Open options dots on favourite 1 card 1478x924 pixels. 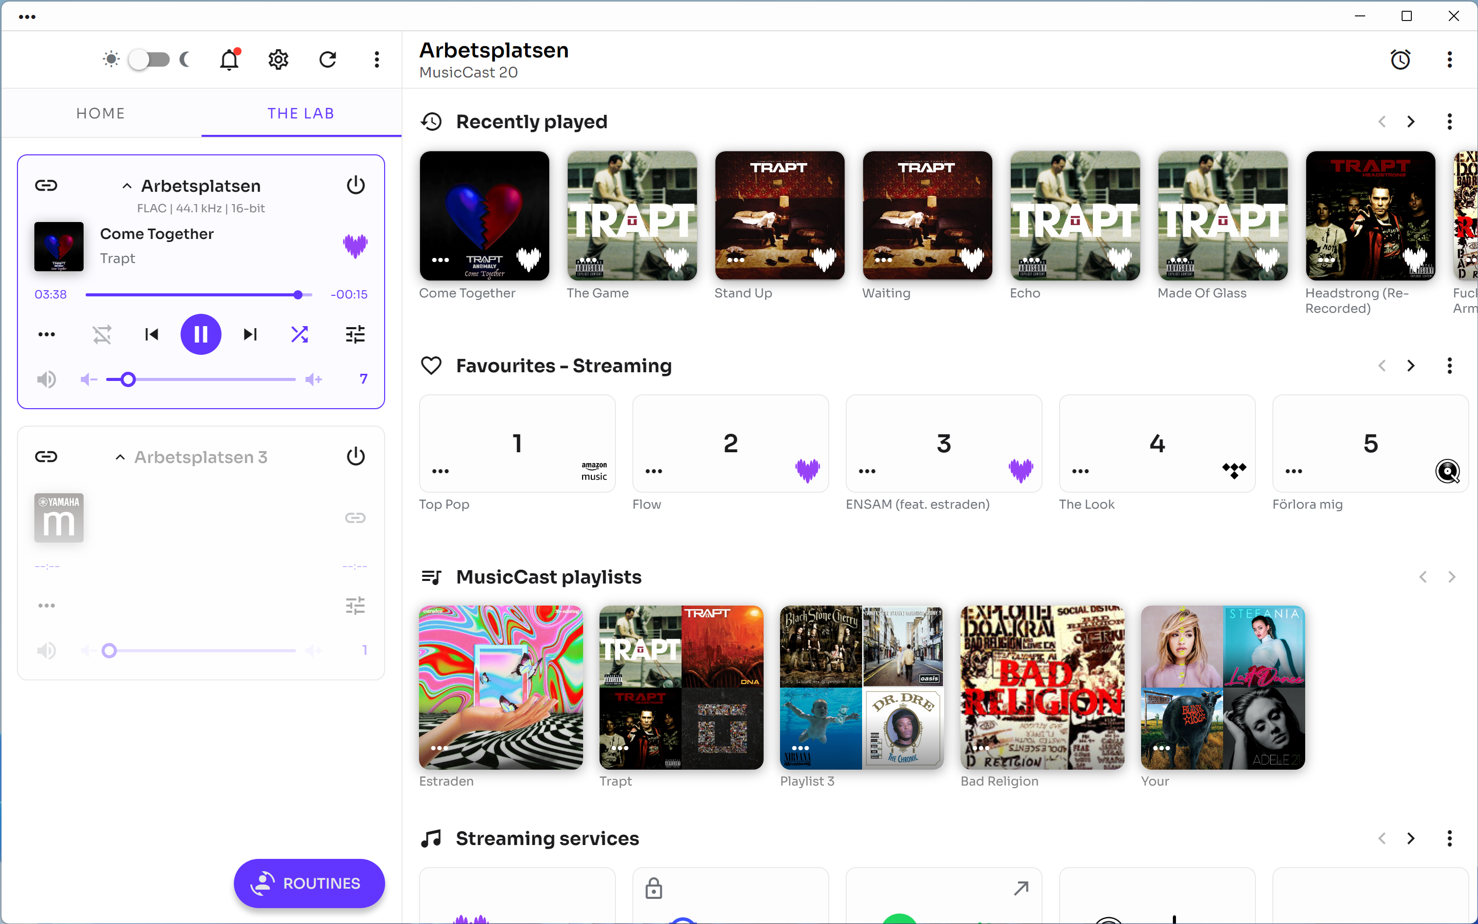(x=440, y=471)
